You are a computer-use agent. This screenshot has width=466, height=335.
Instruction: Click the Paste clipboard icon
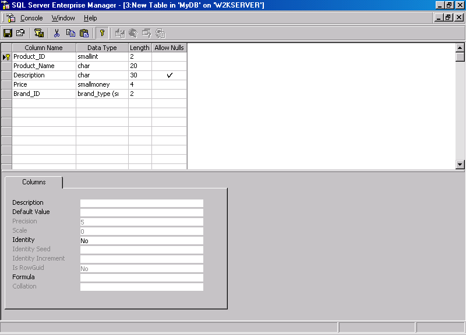click(84, 33)
